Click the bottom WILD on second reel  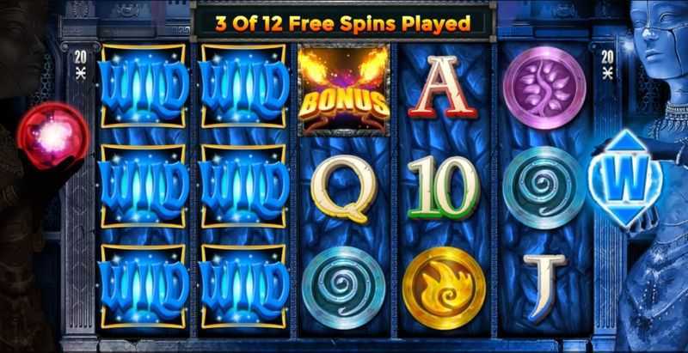coord(243,287)
